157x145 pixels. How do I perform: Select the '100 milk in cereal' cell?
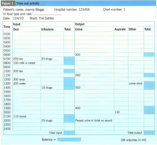click(24, 63)
